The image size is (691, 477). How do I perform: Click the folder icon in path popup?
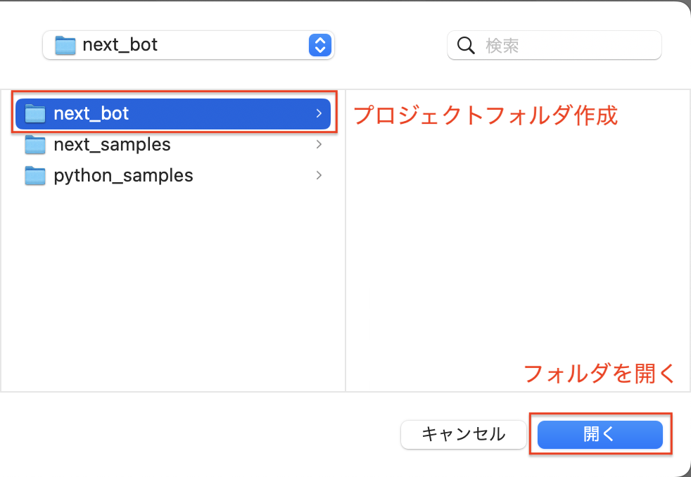click(65, 45)
